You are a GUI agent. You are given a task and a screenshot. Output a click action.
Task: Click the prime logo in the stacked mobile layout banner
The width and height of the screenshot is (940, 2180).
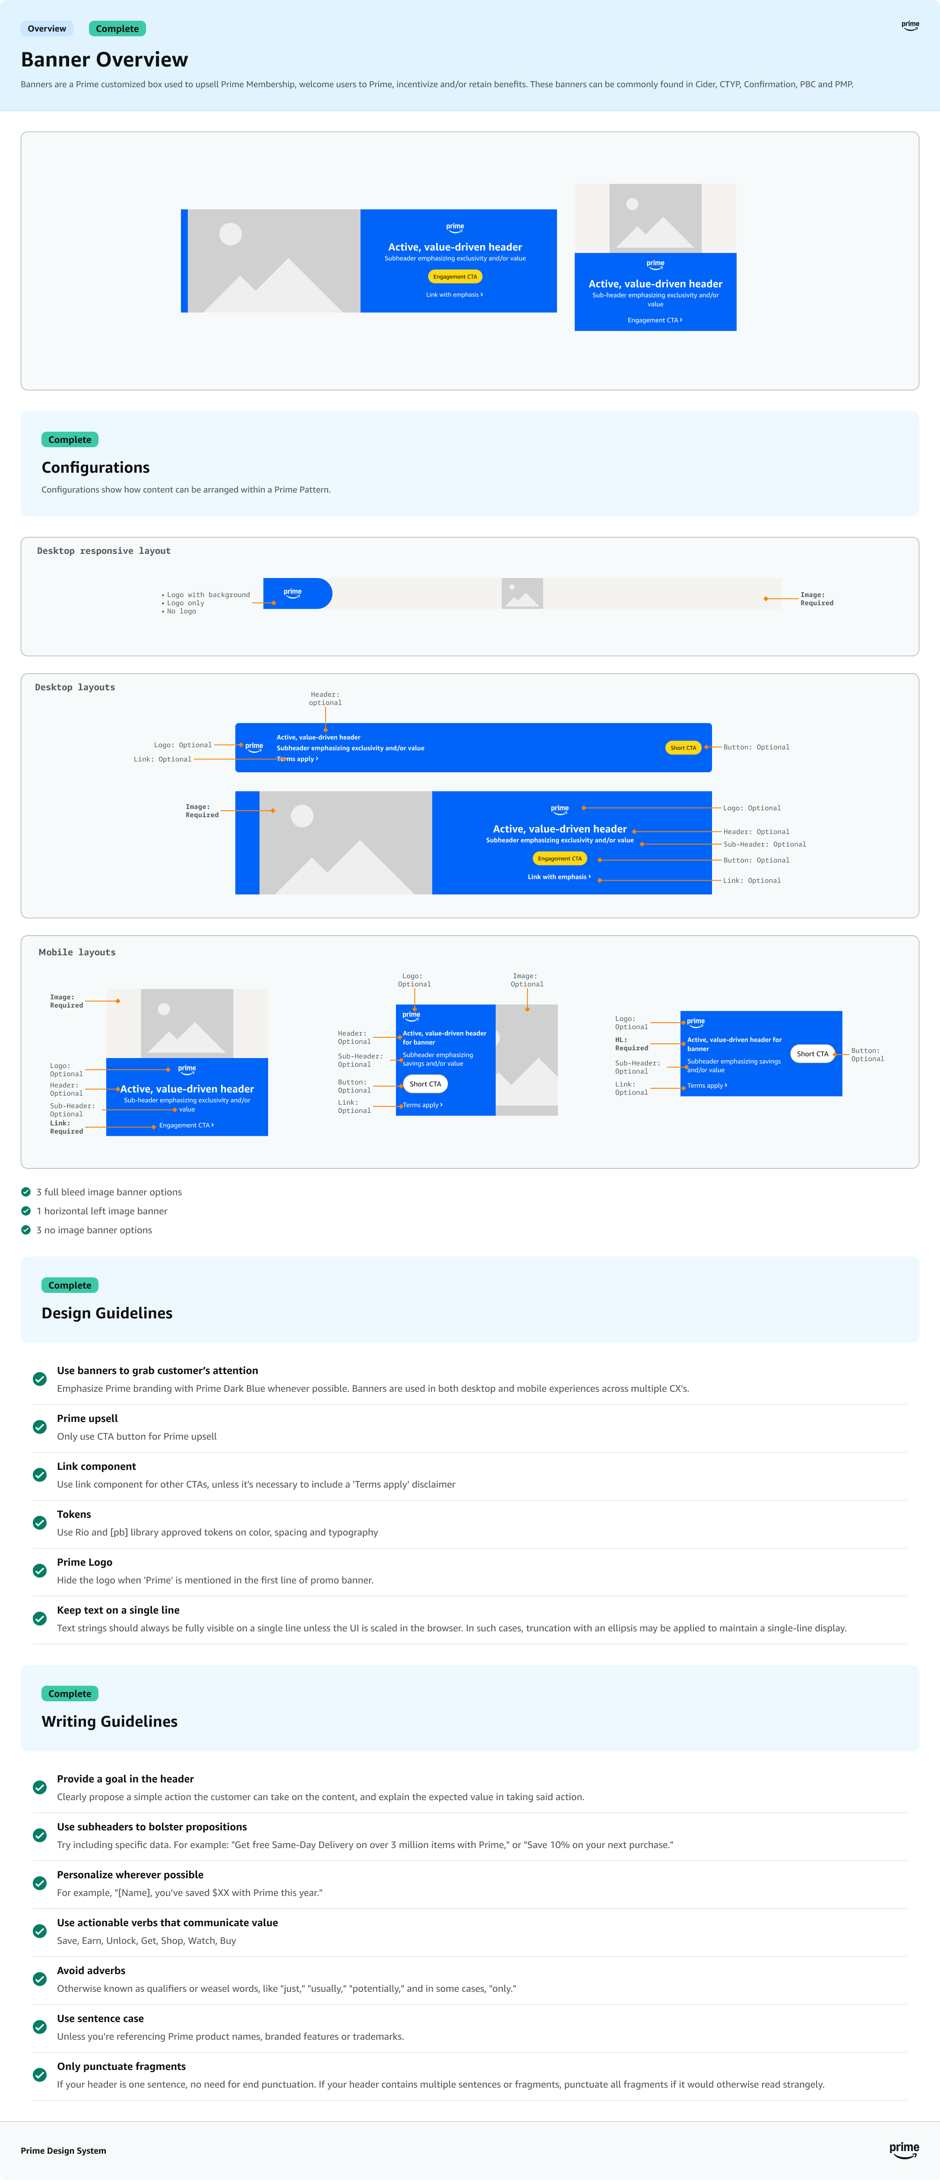point(187,1070)
